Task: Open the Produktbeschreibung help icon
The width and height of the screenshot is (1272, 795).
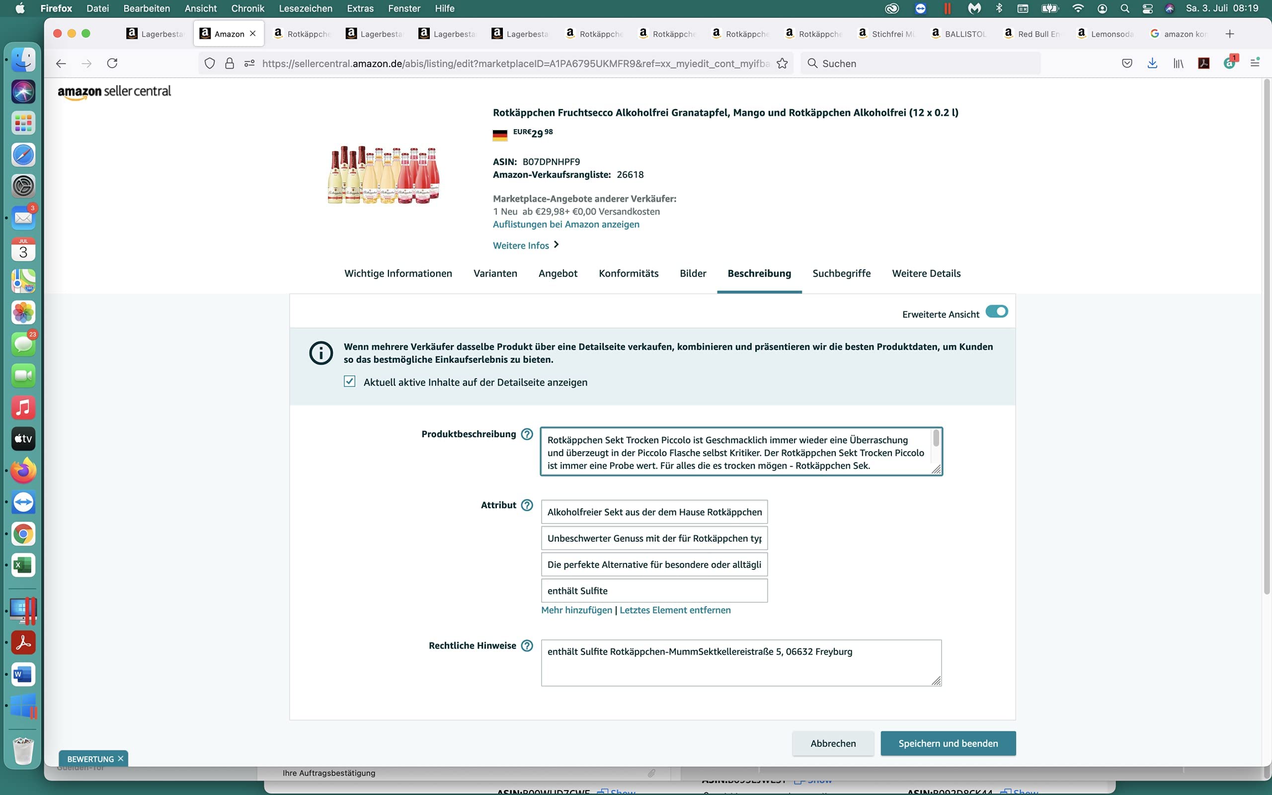Action: click(x=527, y=434)
